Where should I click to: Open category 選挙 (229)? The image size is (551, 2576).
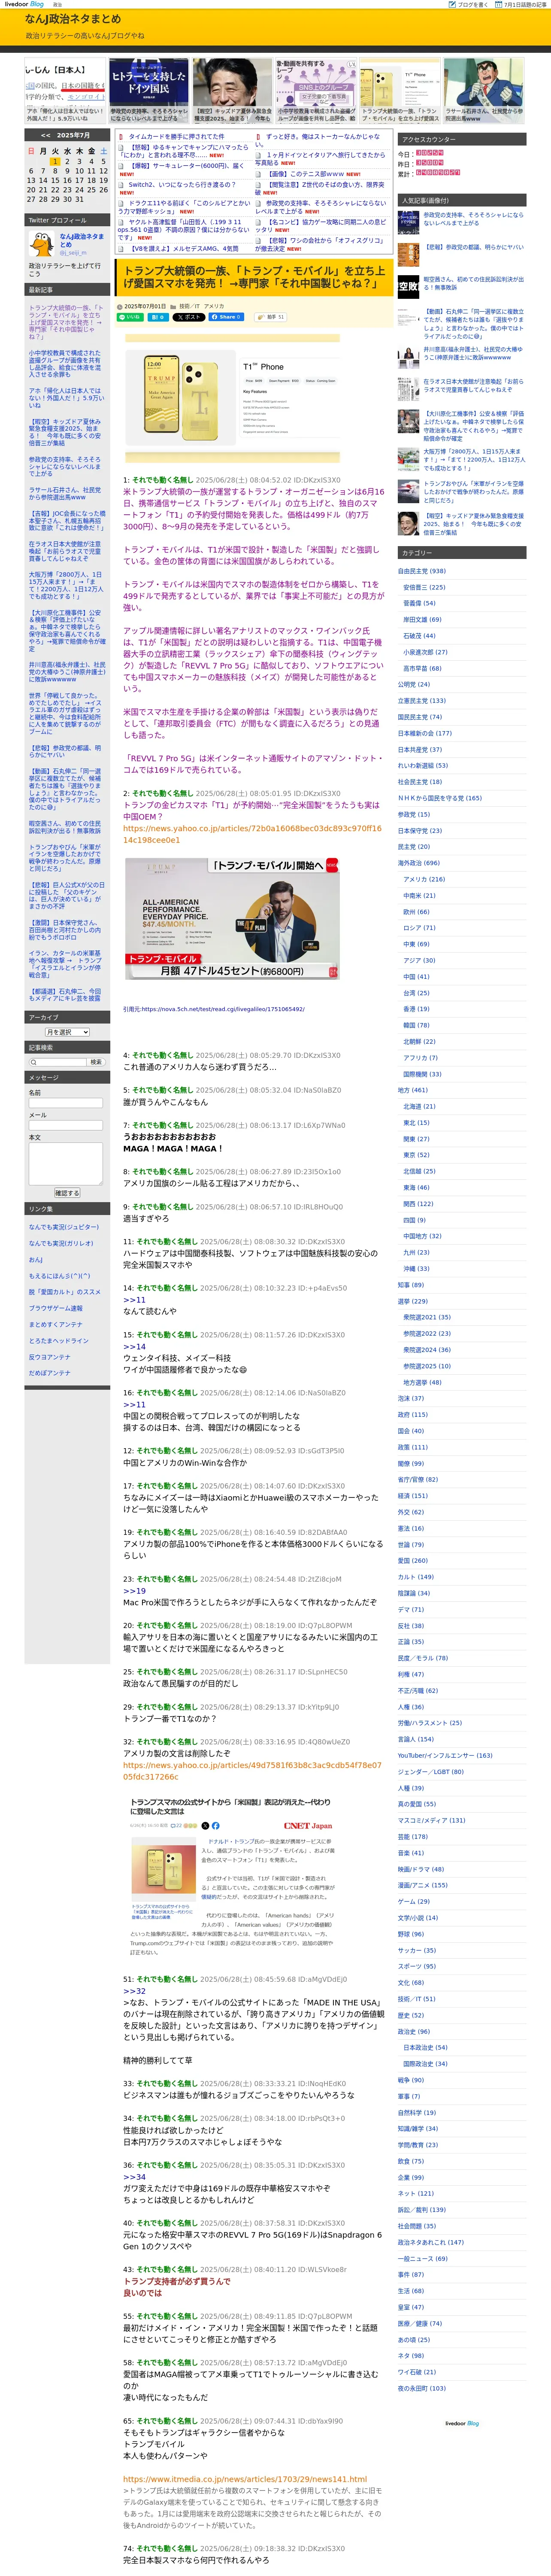[413, 1301]
